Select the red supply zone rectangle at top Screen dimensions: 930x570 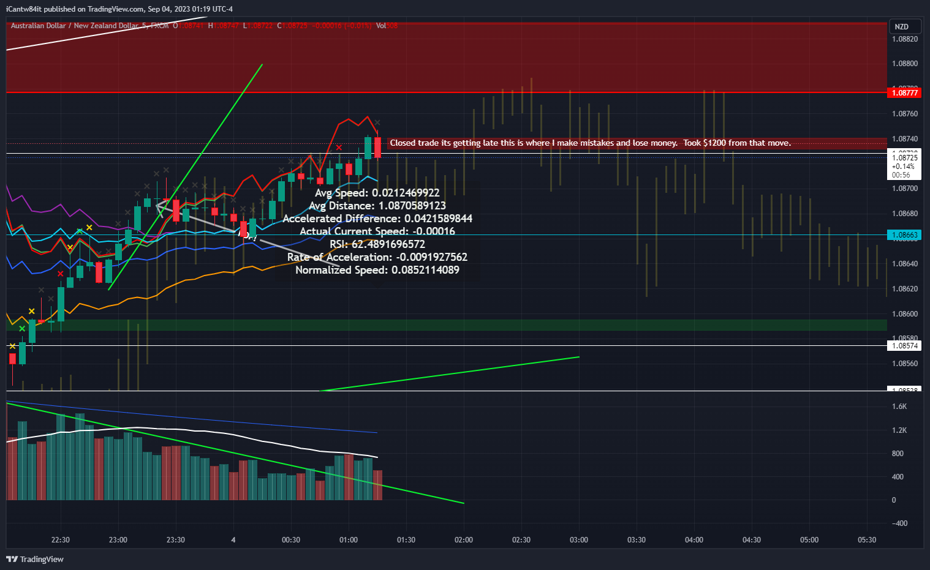pyautogui.click(x=446, y=58)
